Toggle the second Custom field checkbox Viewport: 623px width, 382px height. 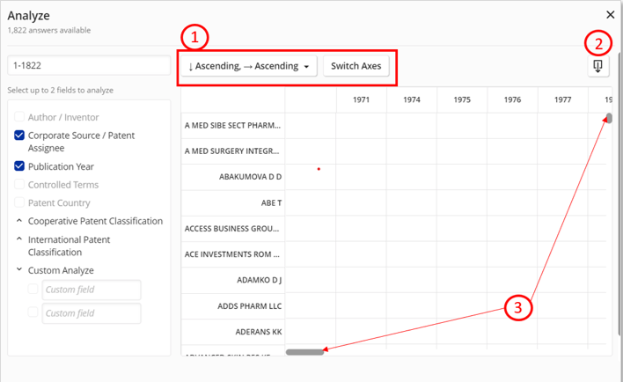(x=33, y=312)
